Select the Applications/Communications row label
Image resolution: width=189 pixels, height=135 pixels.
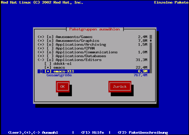pyautogui.click(x=86, y=52)
